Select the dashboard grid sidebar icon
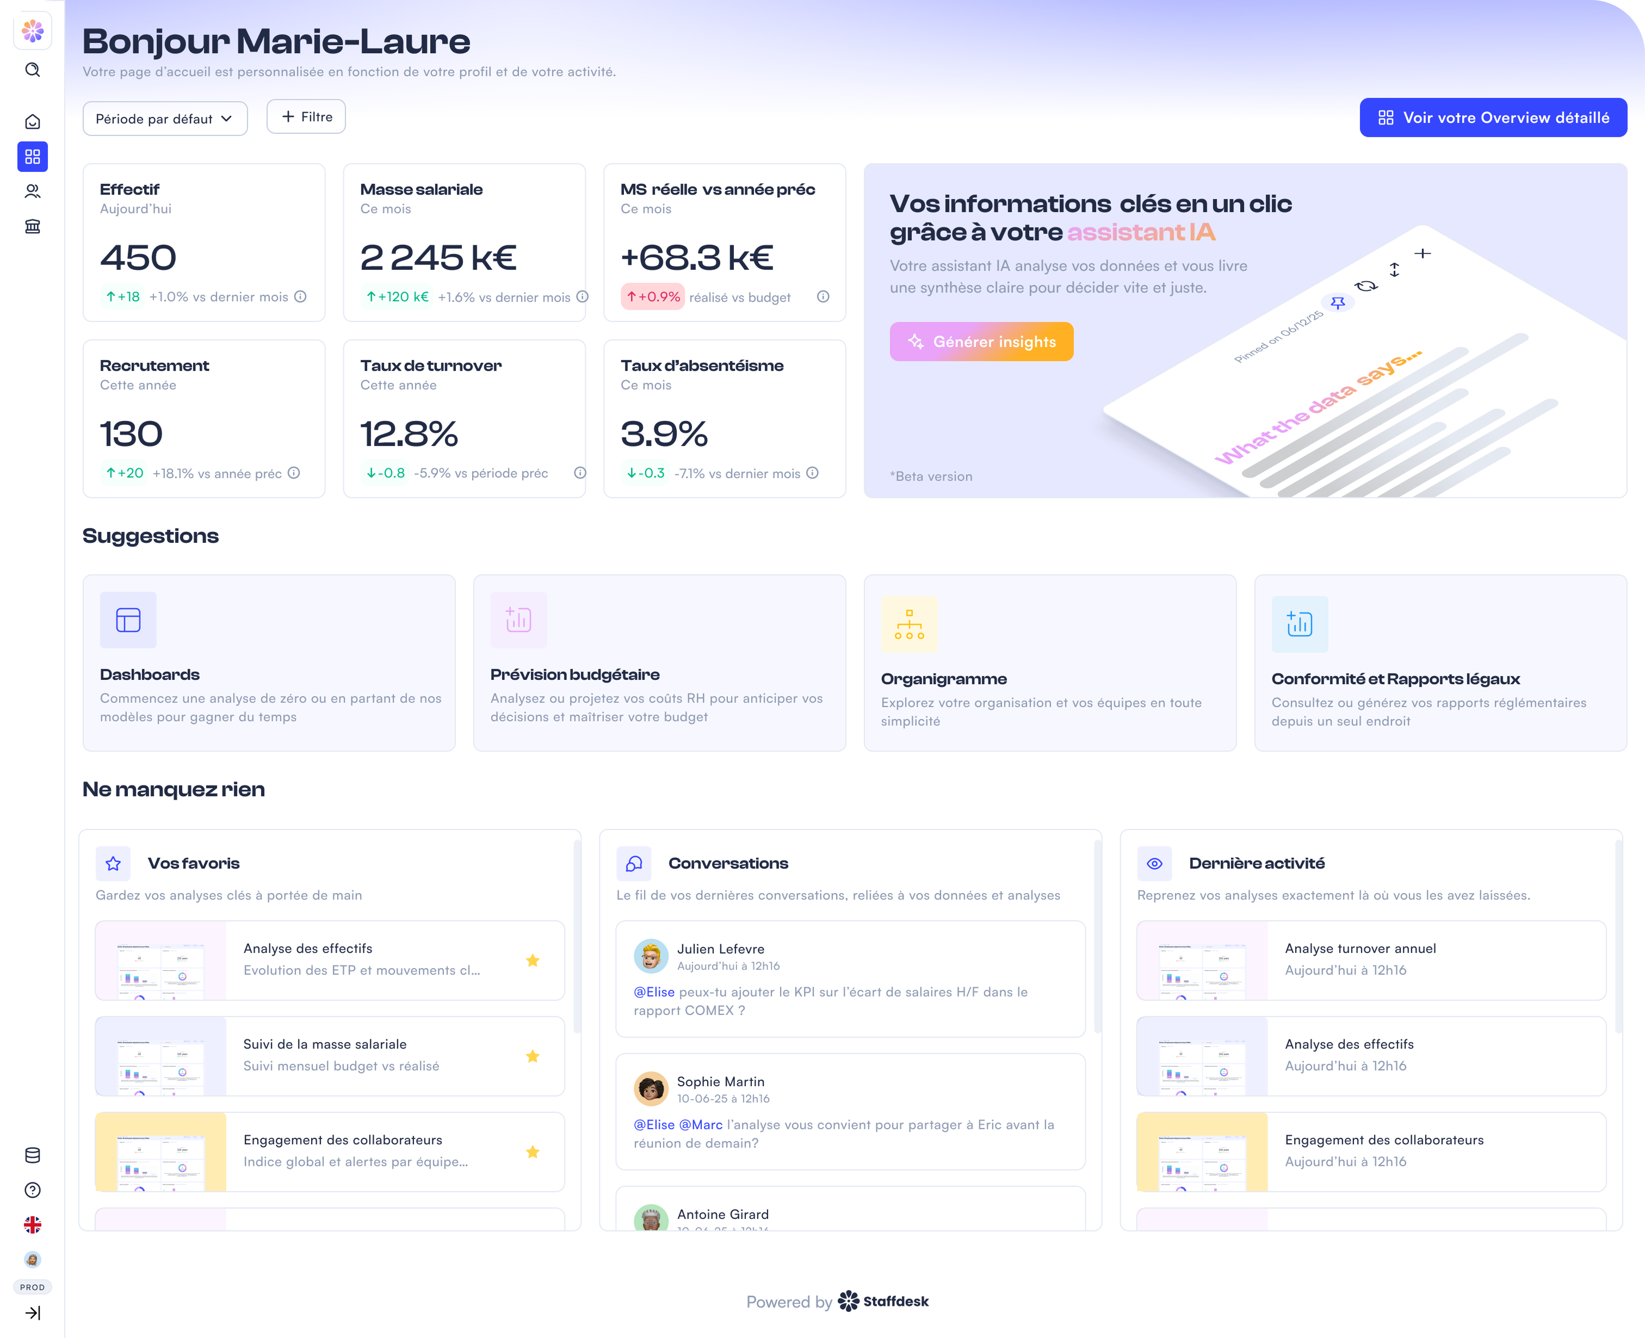 click(33, 157)
